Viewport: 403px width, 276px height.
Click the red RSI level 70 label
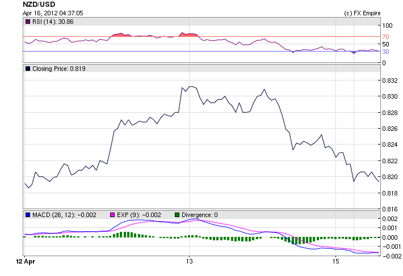tap(385, 37)
